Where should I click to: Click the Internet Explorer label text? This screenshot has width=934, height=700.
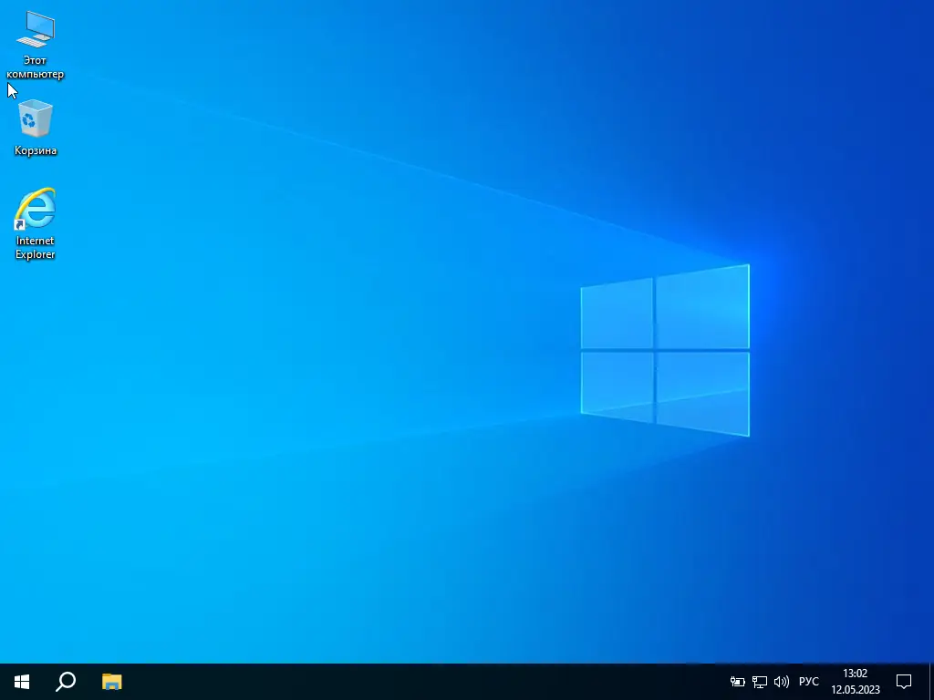click(35, 247)
